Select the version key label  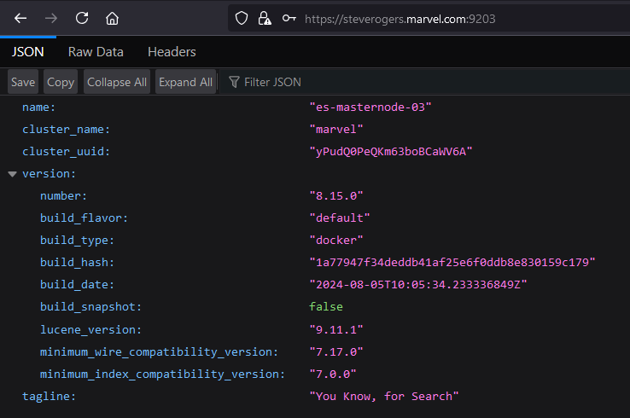(x=49, y=174)
